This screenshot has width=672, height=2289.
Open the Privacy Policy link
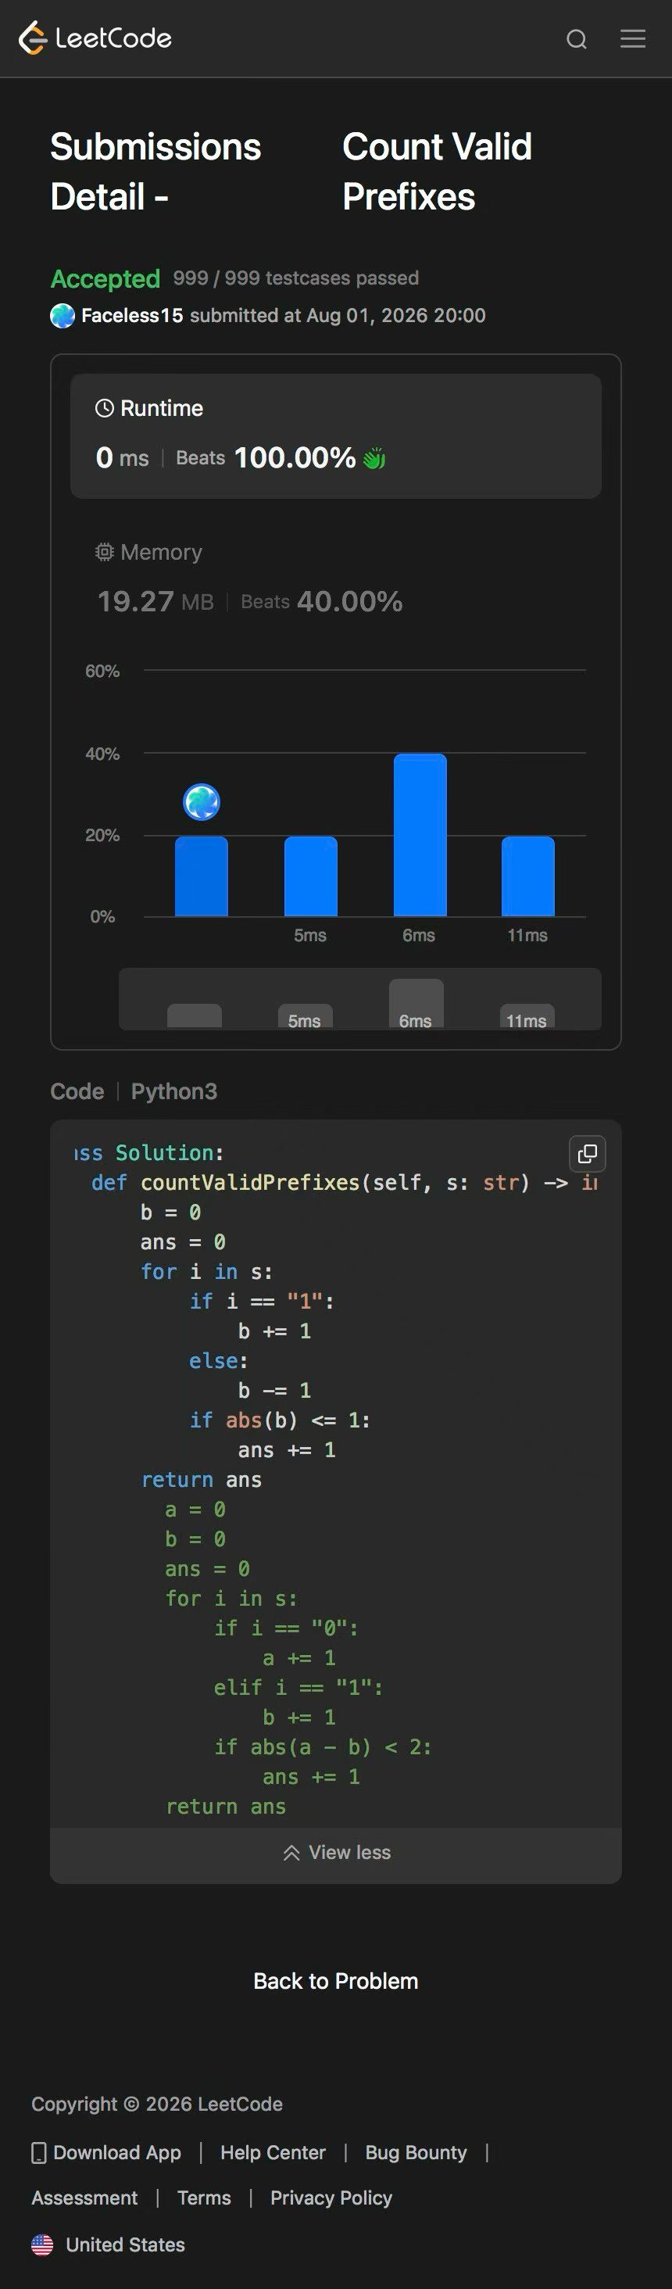331,2198
